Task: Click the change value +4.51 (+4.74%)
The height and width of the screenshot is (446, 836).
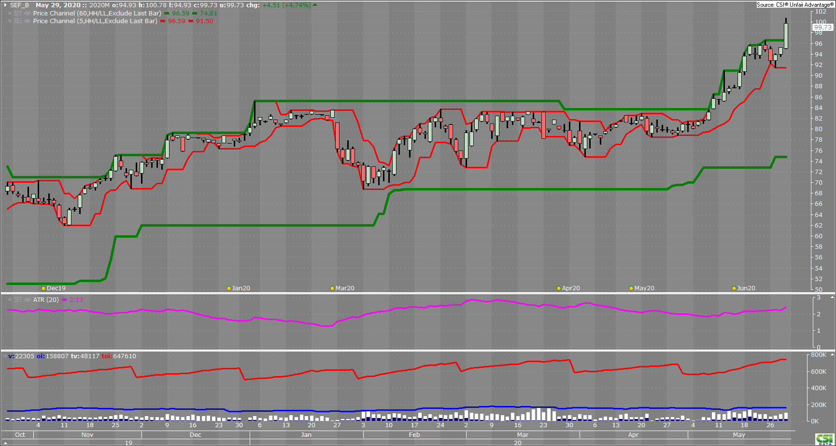Action: coord(287,5)
